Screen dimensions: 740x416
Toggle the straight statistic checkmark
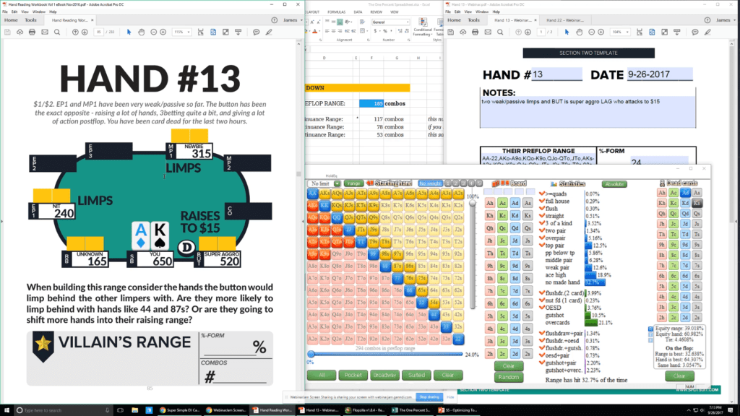[541, 215]
